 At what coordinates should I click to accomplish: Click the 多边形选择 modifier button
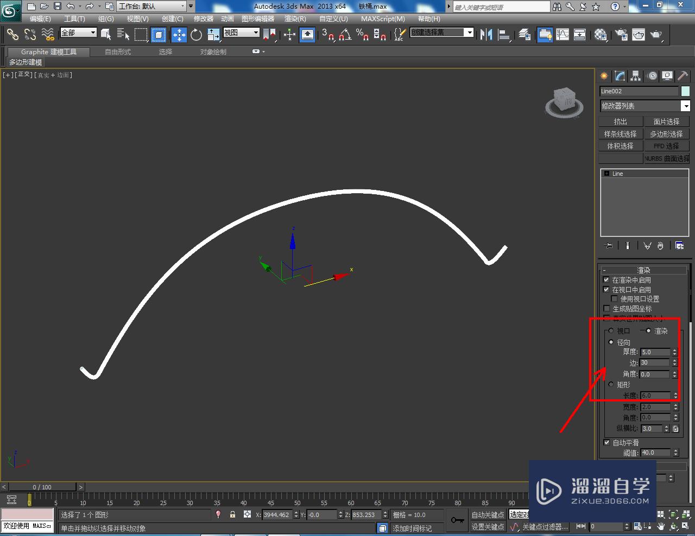coord(667,134)
